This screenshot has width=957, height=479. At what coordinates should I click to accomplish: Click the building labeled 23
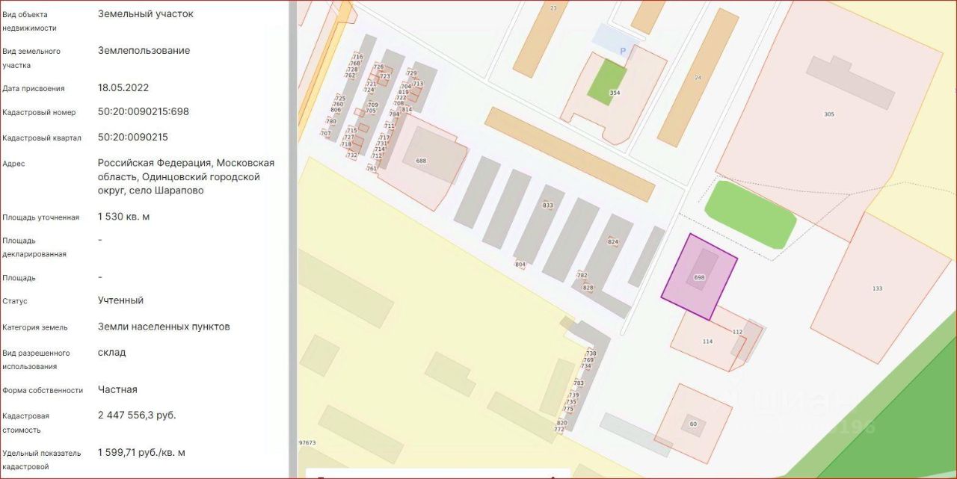pyautogui.click(x=553, y=8)
